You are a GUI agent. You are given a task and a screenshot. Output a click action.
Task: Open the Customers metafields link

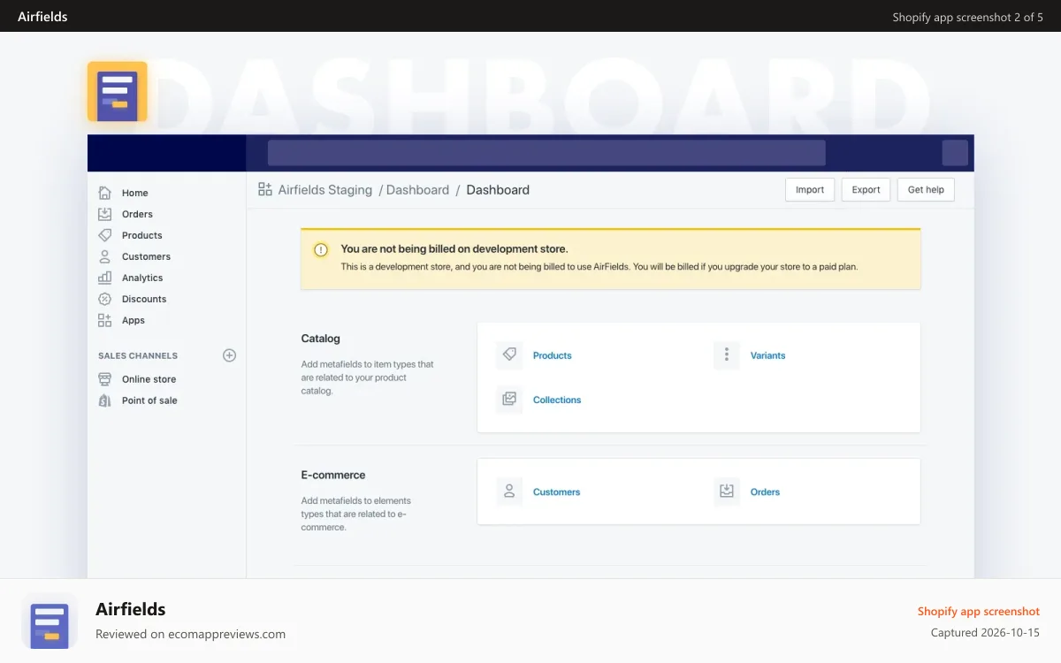point(556,492)
